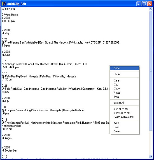Click Clear in the context menu

[x=124, y=80]
